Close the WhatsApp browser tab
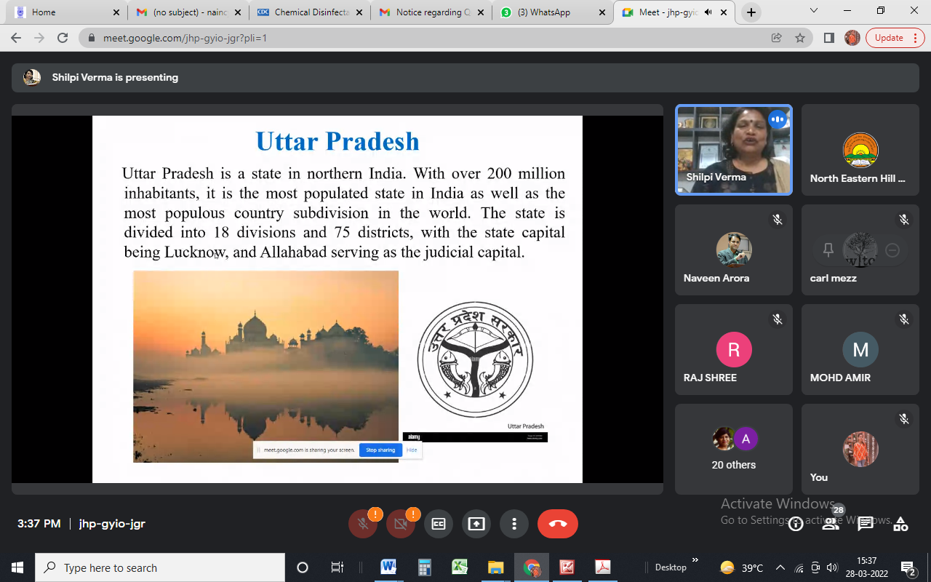 [602, 12]
